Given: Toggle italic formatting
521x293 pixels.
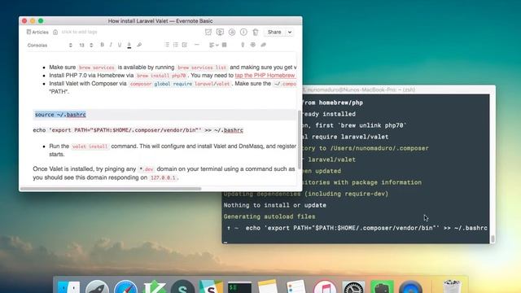Looking at the screenshot, I should click(111, 45).
